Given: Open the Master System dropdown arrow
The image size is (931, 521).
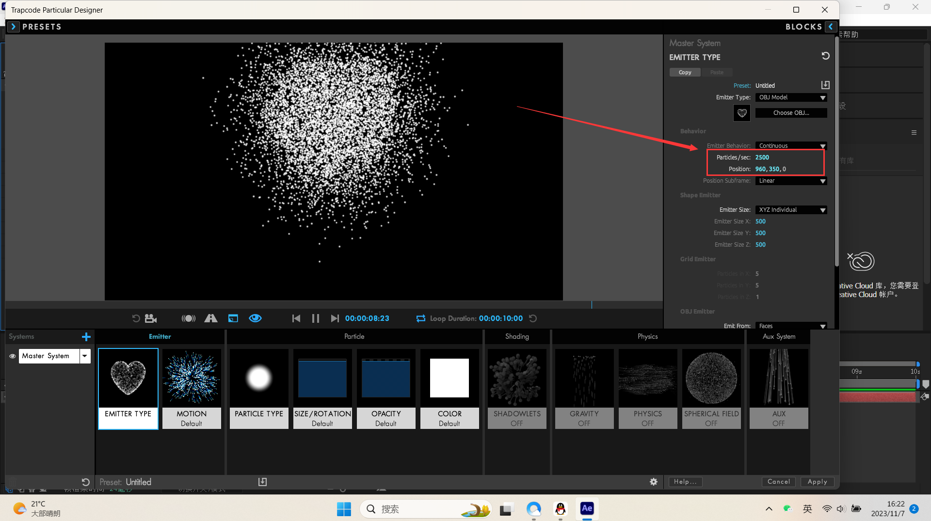Looking at the screenshot, I should tap(85, 356).
